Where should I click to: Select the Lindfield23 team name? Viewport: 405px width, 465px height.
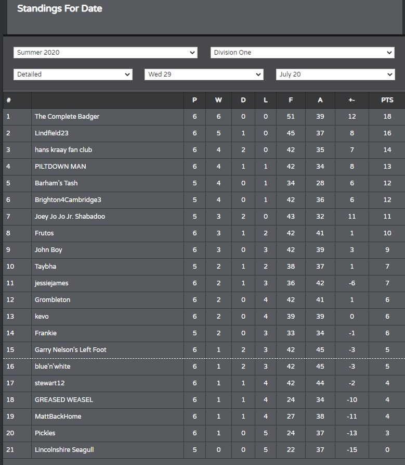click(x=51, y=133)
